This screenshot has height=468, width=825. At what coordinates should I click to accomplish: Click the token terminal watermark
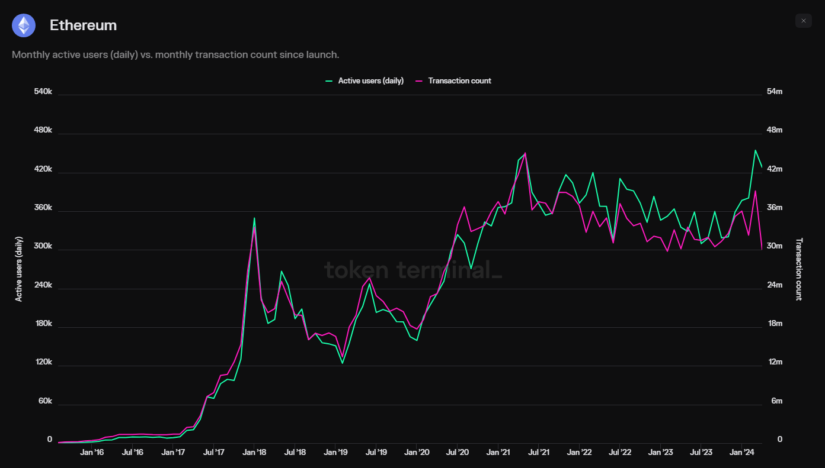413,269
